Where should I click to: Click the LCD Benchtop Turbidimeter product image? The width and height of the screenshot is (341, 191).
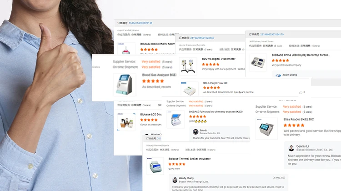click(x=258, y=62)
